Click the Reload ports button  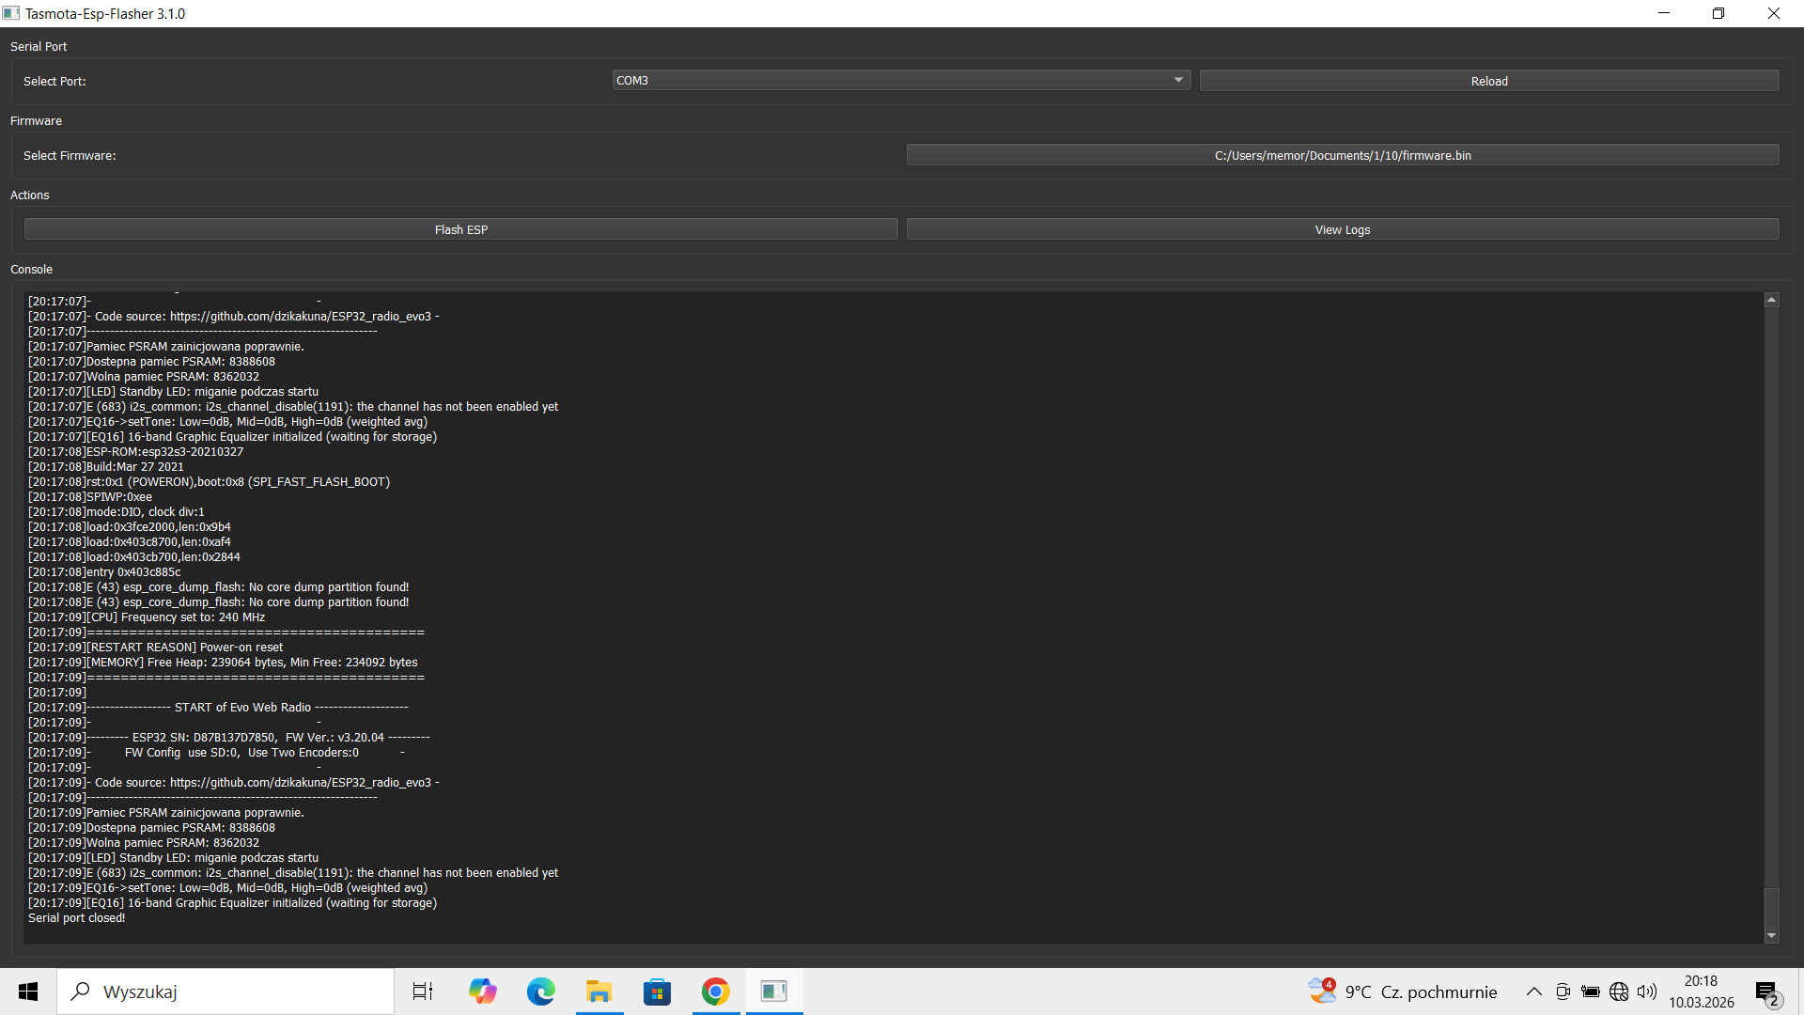[1488, 81]
